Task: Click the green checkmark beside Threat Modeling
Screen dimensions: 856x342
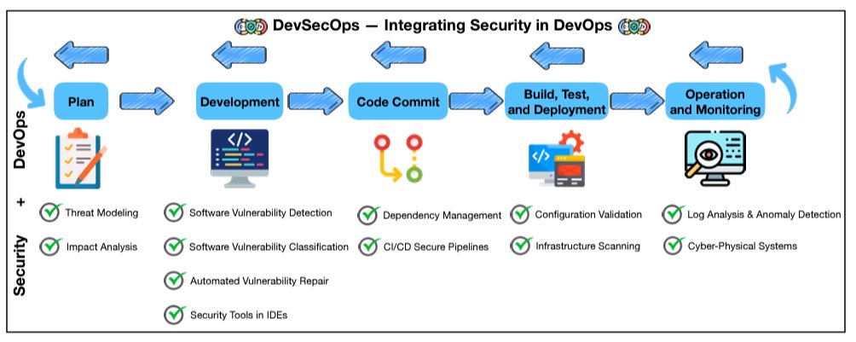Action: point(50,212)
